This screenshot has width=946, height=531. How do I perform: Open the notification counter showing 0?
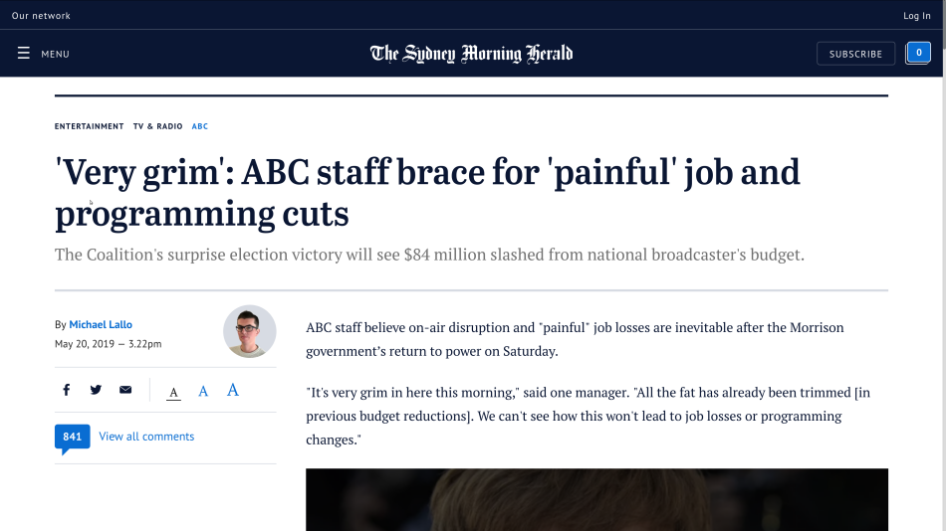point(918,53)
